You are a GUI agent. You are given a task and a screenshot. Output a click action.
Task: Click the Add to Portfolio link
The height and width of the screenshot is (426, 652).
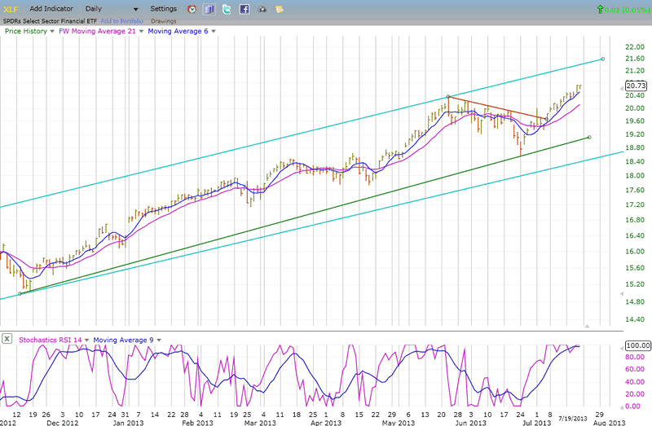(121, 20)
